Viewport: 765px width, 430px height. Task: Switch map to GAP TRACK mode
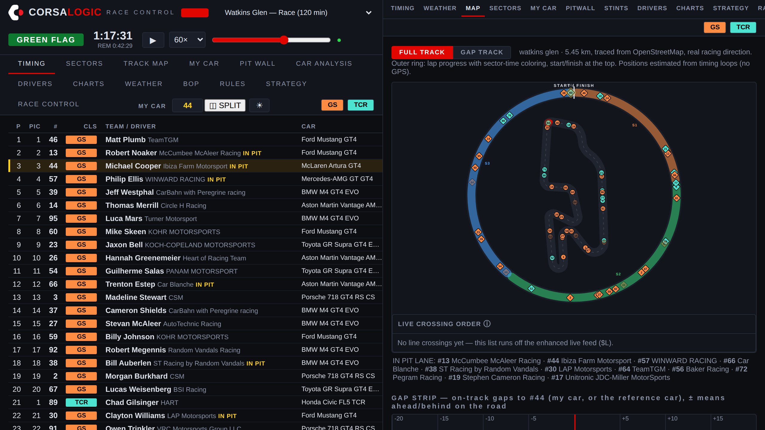pos(482,52)
